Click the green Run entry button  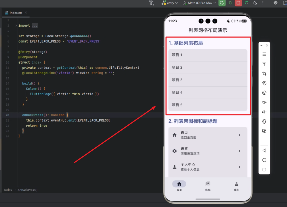222,3
